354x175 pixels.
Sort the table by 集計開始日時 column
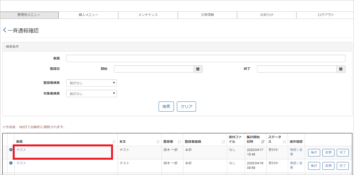pos(263,142)
